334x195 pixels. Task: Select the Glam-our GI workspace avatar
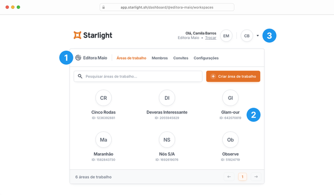pyautogui.click(x=230, y=98)
